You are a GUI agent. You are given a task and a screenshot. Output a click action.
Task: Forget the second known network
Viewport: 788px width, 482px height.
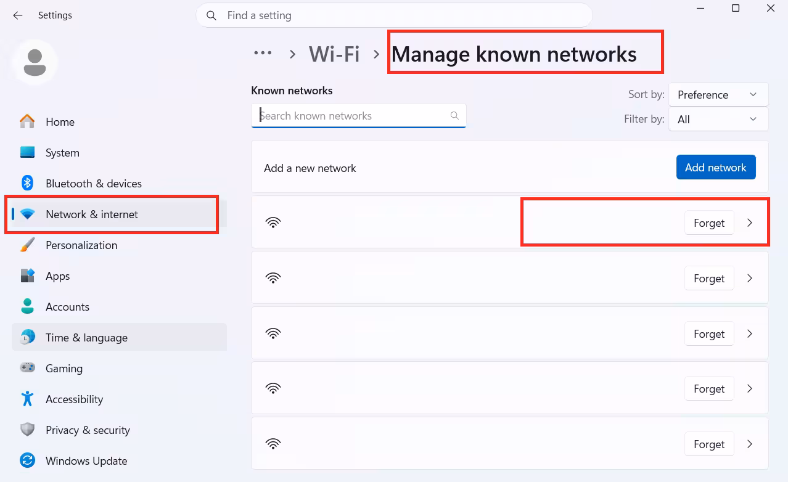coord(709,278)
